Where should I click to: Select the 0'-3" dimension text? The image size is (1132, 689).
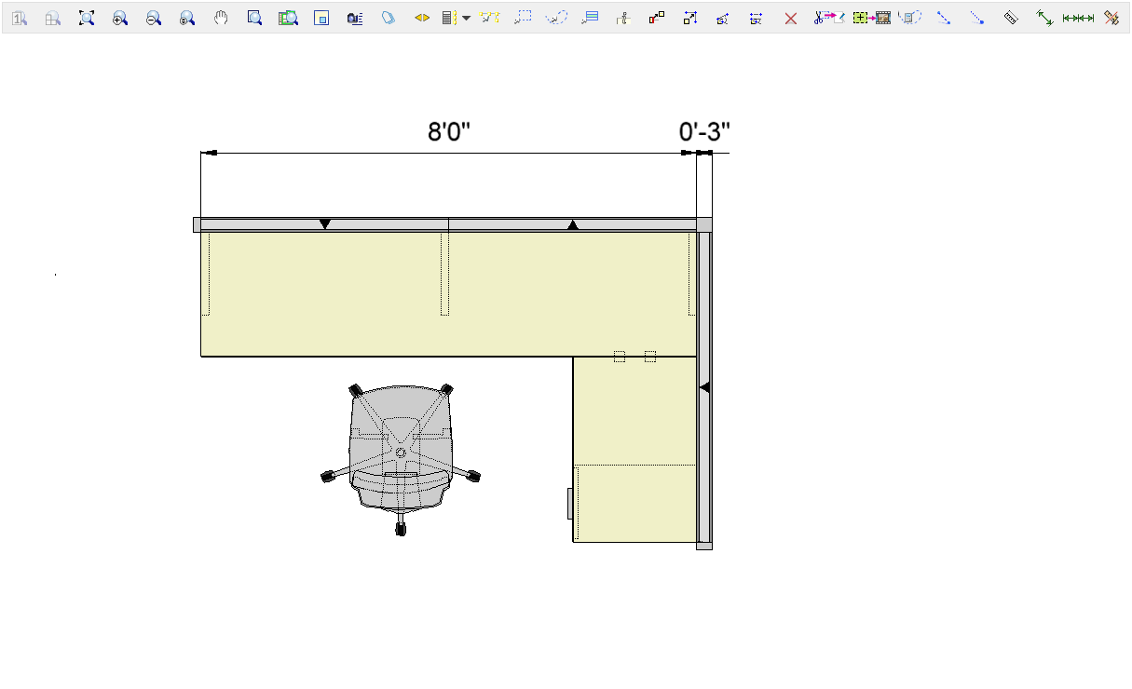(704, 132)
